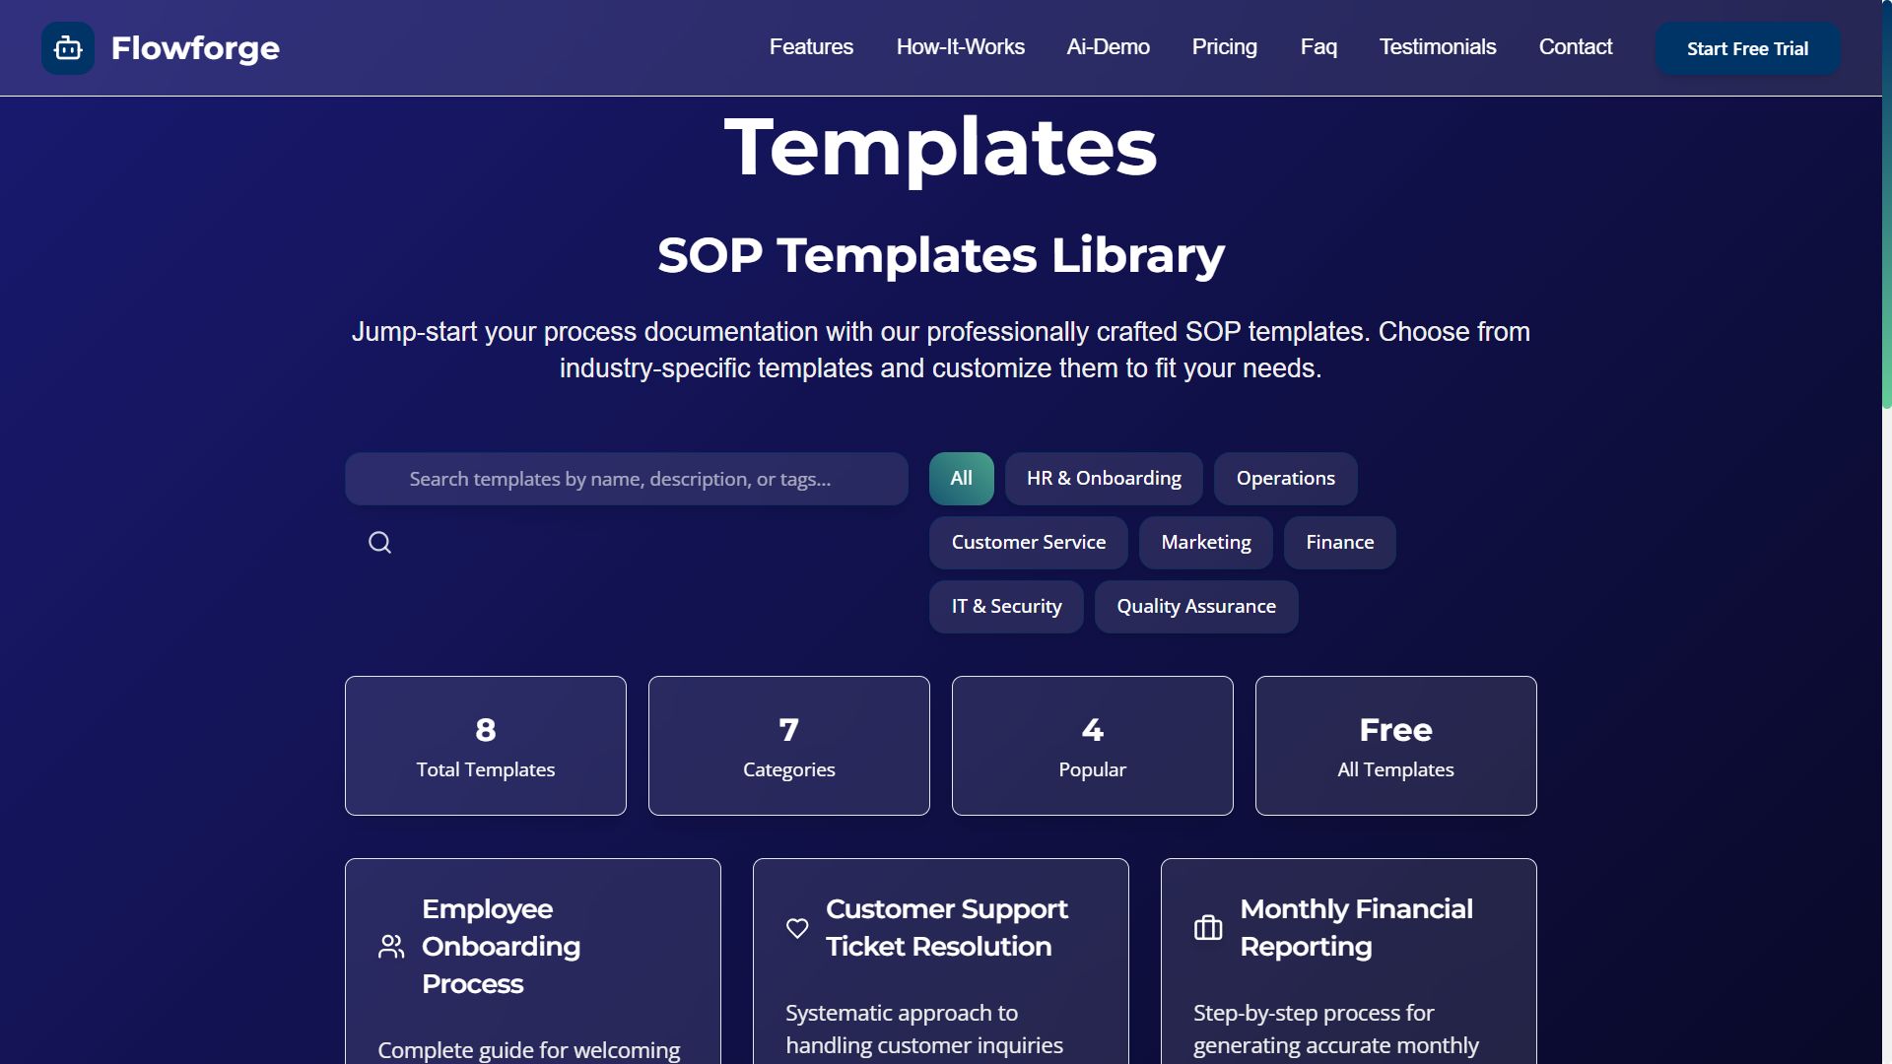Select the Customer Service filter chip

[1028, 543]
